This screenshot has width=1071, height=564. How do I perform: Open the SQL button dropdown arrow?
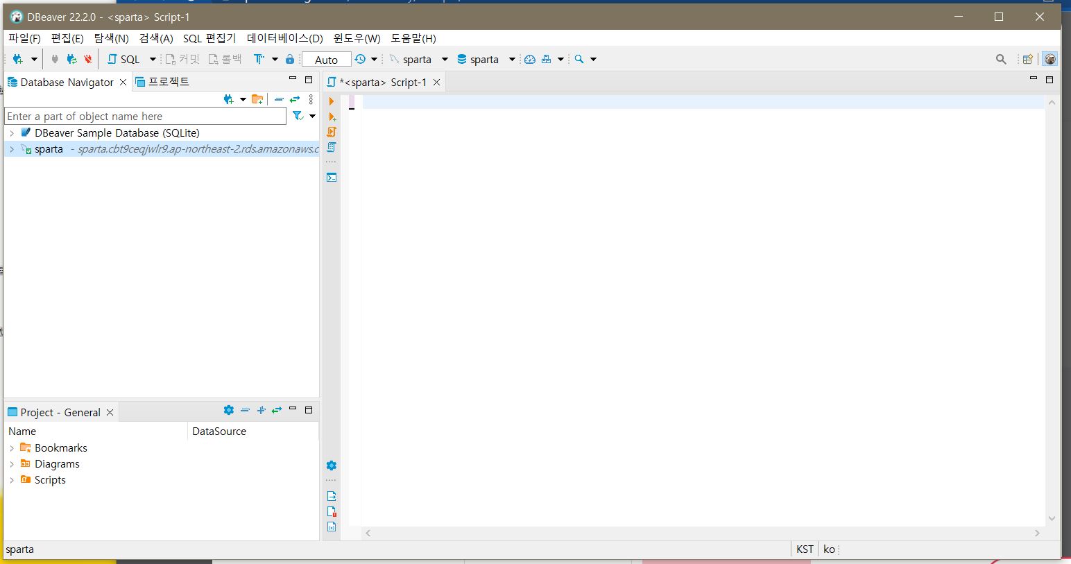pyautogui.click(x=153, y=59)
